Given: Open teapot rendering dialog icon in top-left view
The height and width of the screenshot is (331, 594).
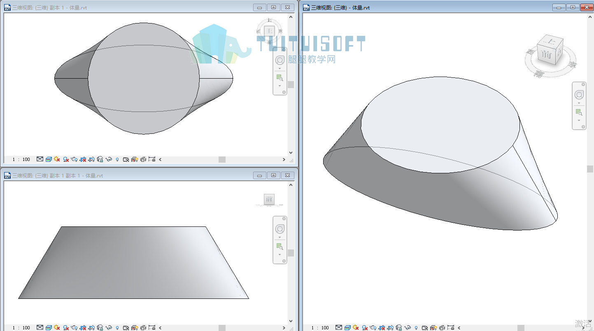Looking at the screenshot, I should [x=74, y=159].
